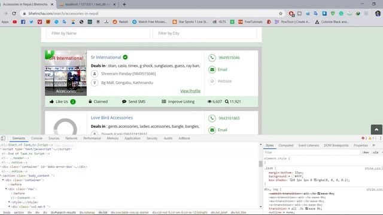Click the Filter by Name field
This screenshot has width=383, height=215.
click(98, 33)
